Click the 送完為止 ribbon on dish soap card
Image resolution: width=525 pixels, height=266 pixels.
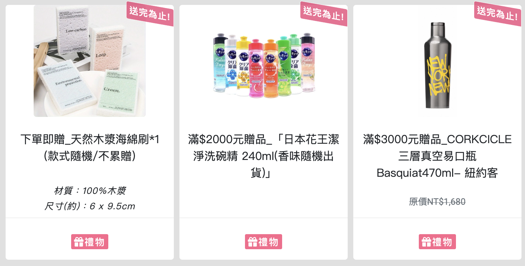[x=324, y=14]
